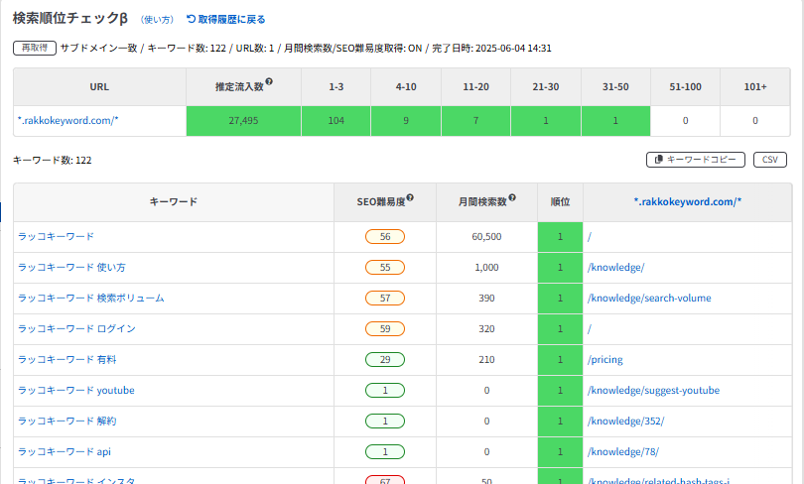
Task: Open the /knowledge/352/ URL link
Action: pos(625,421)
